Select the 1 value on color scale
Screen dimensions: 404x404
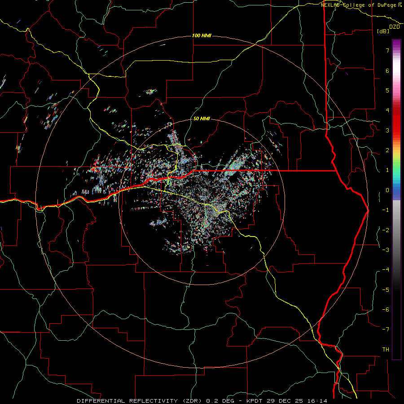point(387,170)
